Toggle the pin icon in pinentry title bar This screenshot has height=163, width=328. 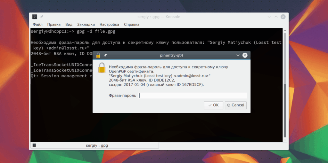105,55
